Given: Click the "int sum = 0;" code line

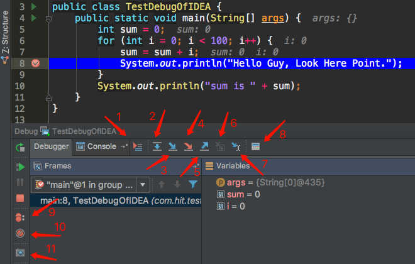Looking at the screenshot, I should 131,30.
